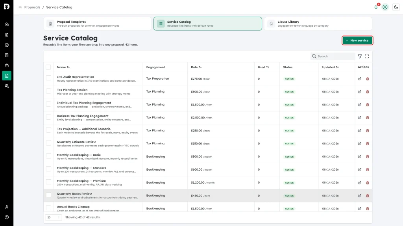Check Tax Projection — Additional Scenario row

click(x=48, y=130)
